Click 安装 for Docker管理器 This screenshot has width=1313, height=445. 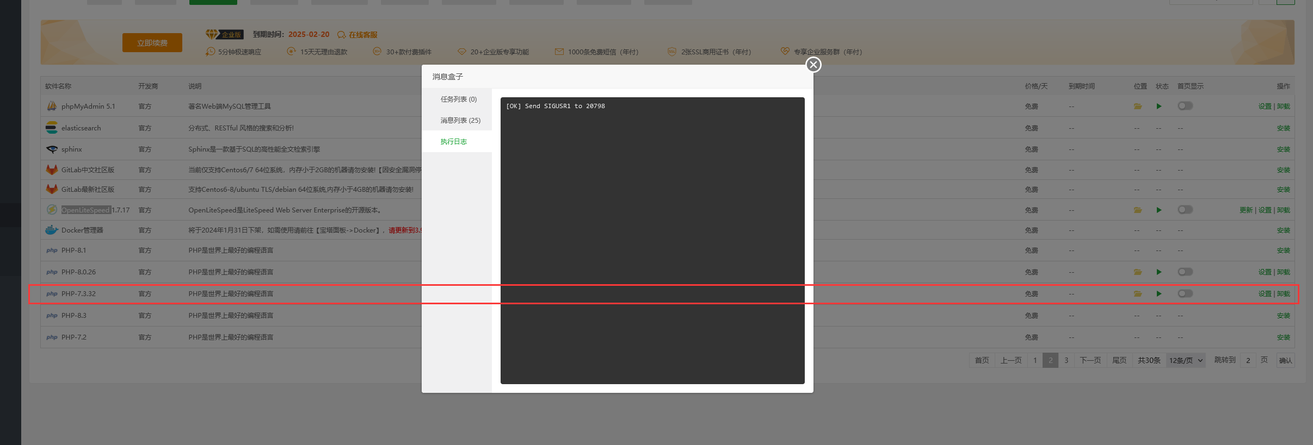(1284, 230)
